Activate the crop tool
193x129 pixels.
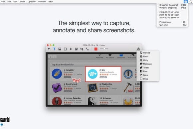coord(82,49)
